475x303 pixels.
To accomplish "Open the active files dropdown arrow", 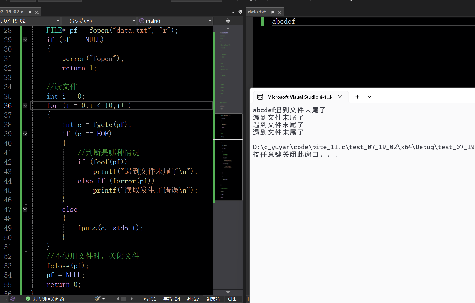I will pos(233,12).
